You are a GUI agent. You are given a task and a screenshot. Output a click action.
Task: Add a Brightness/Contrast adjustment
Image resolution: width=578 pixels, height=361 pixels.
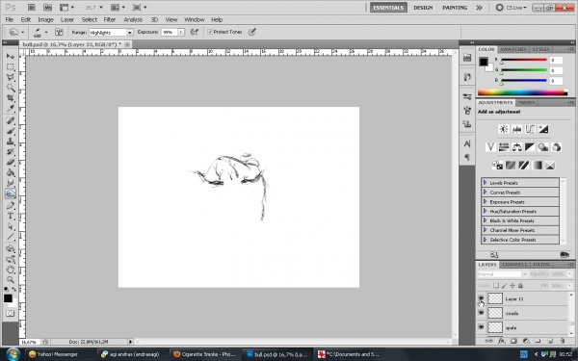tap(504, 129)
